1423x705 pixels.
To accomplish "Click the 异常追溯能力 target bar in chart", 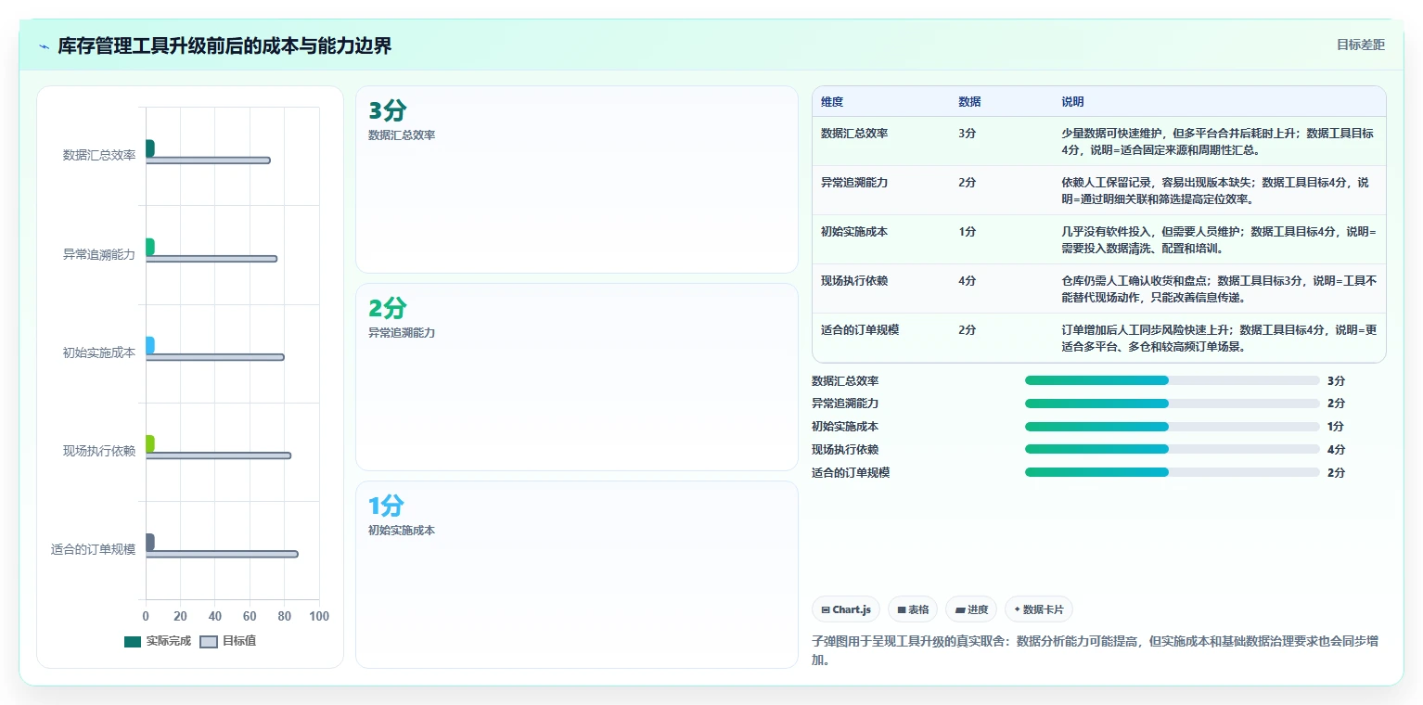I will 212,259.
